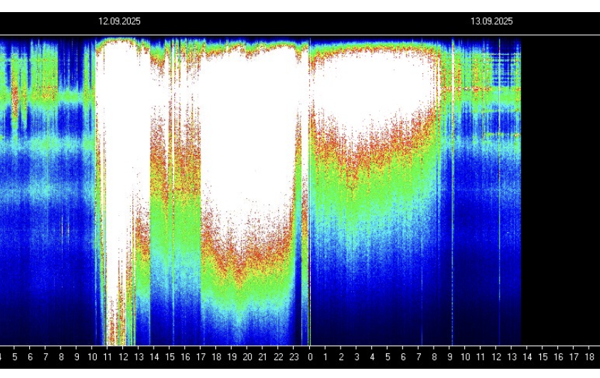Click black empty area right of data
The height and width of the screenshot is (378, 600).
560,191
